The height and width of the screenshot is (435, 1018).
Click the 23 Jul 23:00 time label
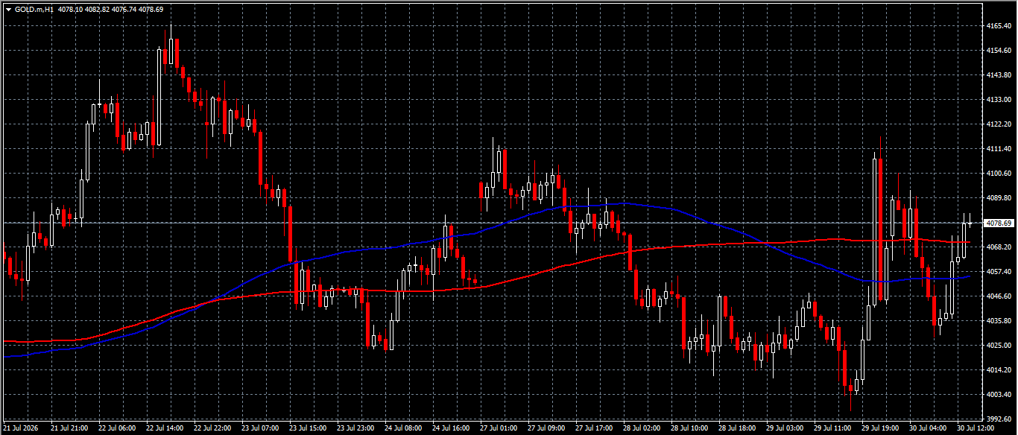pos(355,429)
